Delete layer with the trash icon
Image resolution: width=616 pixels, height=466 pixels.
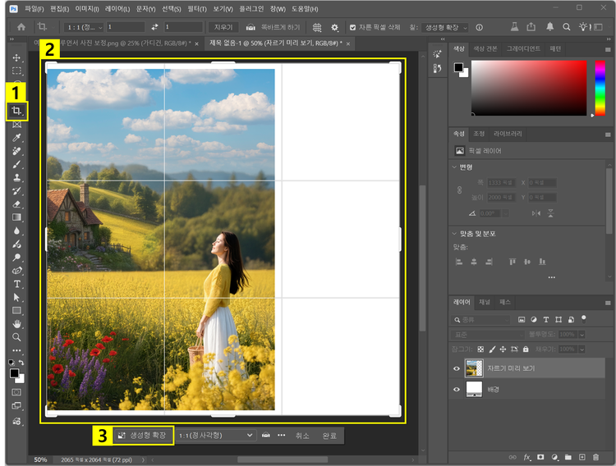[x=596, y=456]
